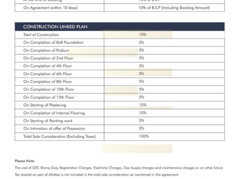
Task: Select On Completion of 8th Floor text
Action: click(x=48, y=81)
